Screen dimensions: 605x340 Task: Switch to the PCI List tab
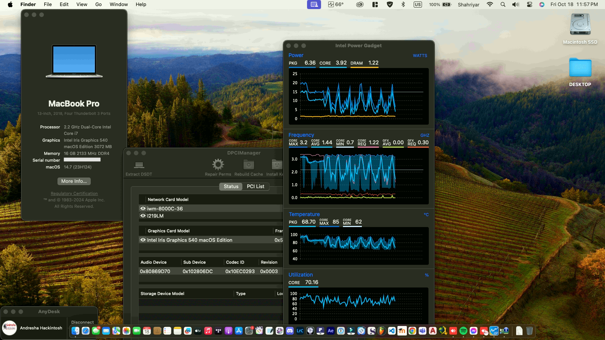coord(256,186)
